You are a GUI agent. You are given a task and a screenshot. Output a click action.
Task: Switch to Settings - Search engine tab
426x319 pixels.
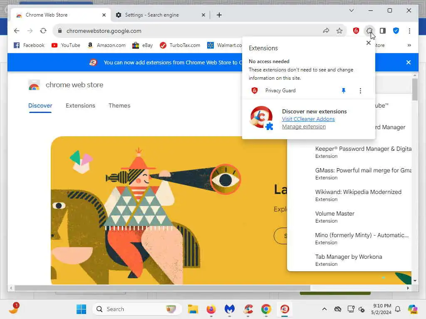click(x=151, y=15)
